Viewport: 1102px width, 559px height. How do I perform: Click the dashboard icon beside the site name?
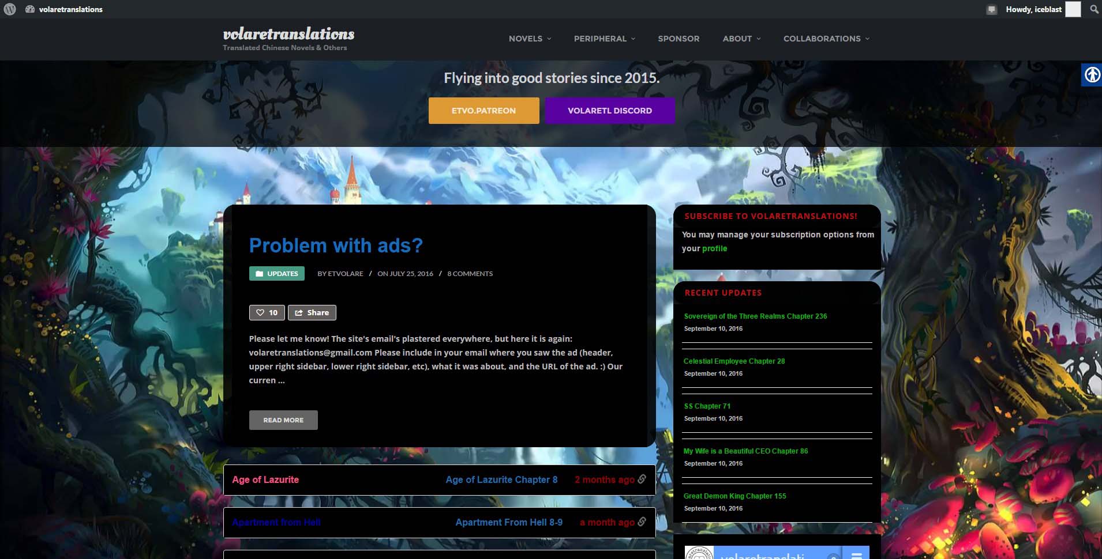coord(30,9)
